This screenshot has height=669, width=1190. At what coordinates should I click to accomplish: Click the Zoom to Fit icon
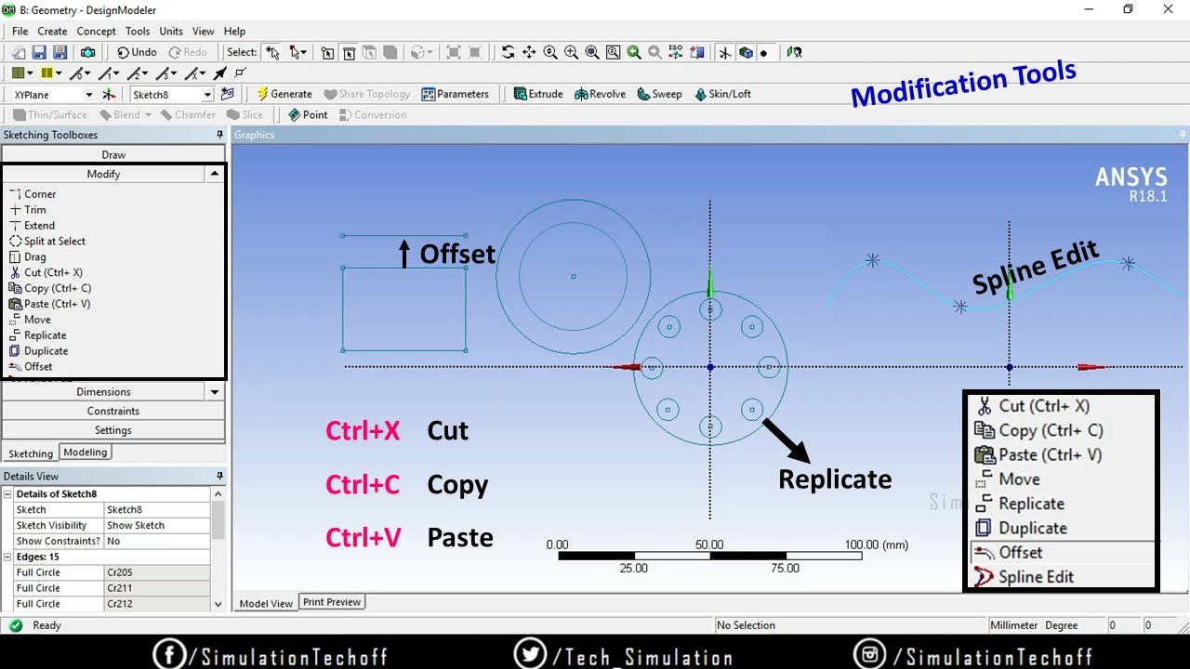[592, 53]
